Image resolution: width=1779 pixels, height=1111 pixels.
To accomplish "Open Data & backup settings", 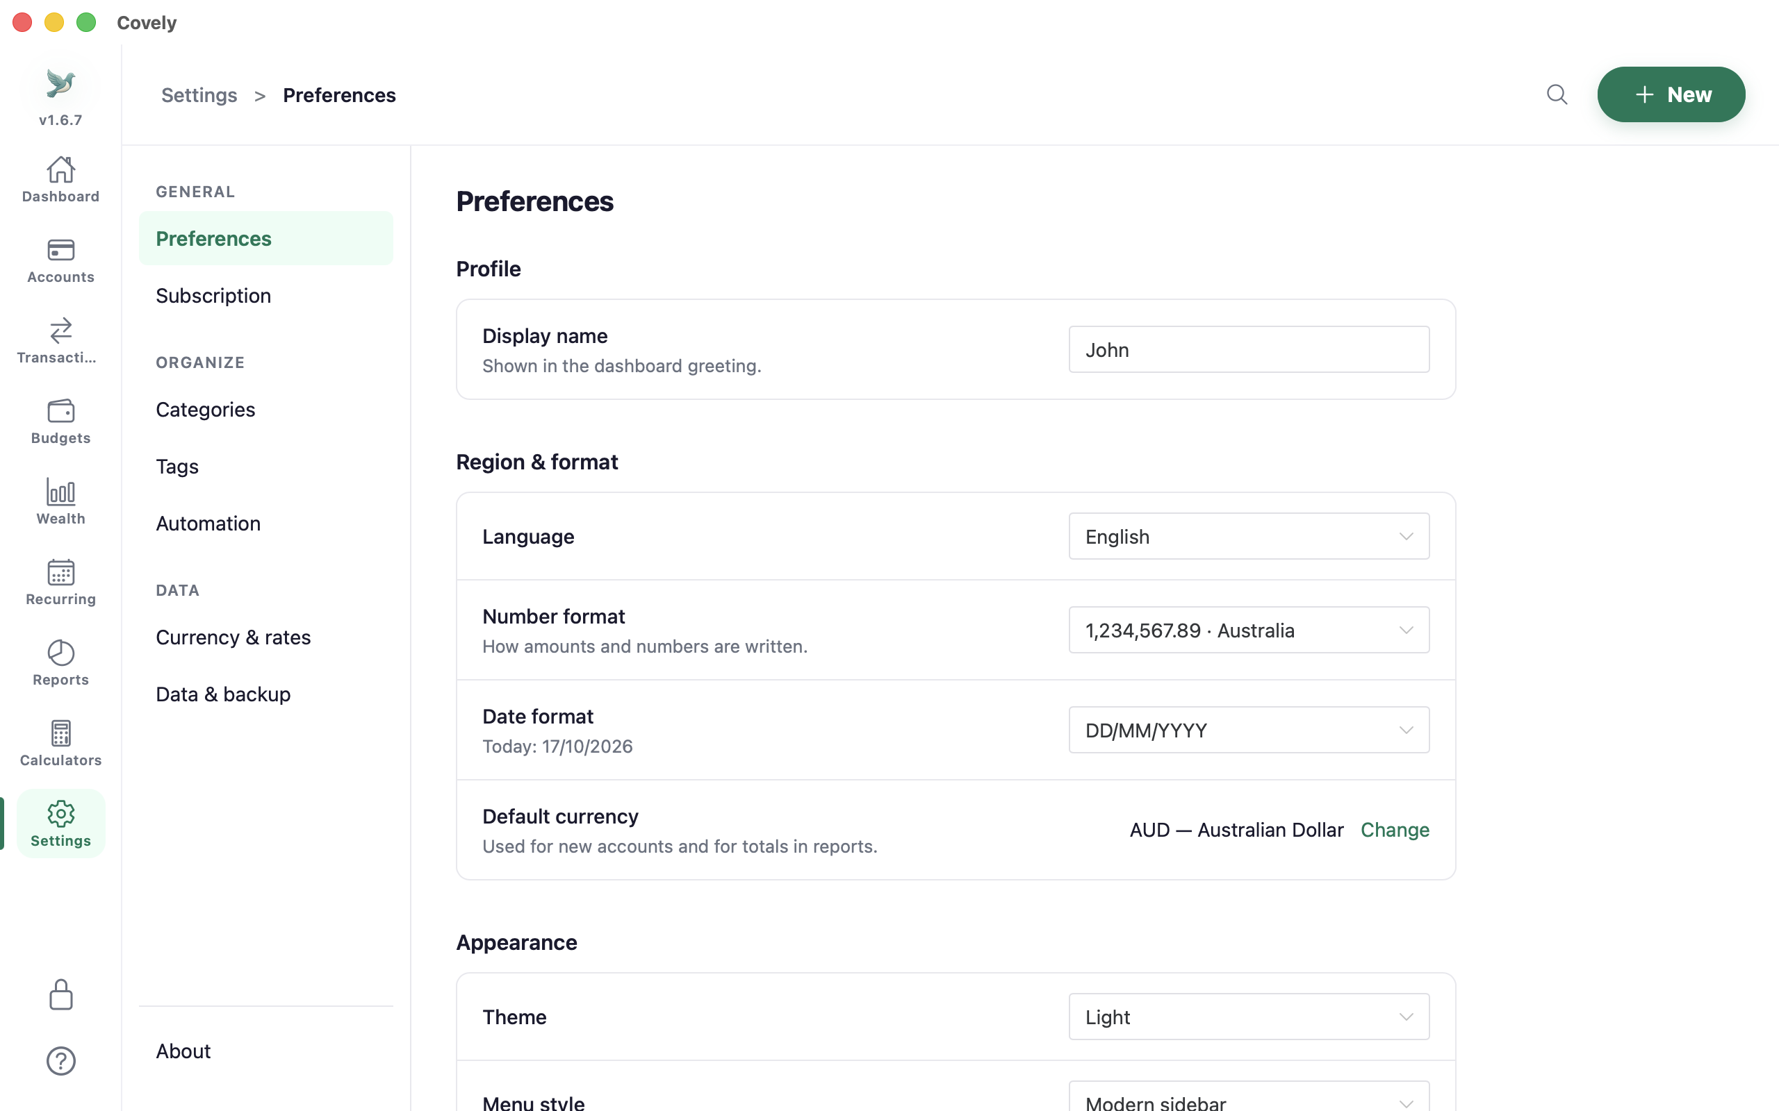I will pos(265,694).
